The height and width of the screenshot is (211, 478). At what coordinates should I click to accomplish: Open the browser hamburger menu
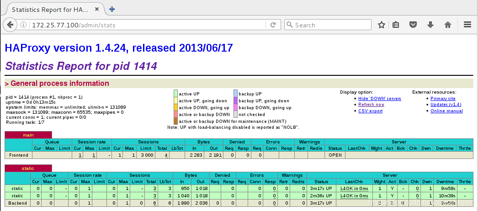[x=467, y=25]
